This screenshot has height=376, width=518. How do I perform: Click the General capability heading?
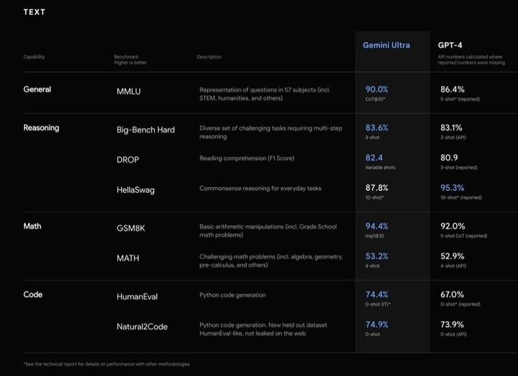point(37,89)
